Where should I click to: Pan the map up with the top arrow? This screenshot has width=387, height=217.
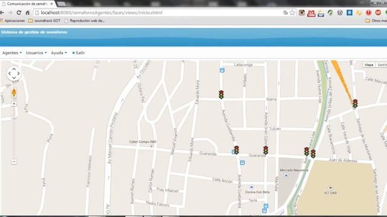[14, 69]
